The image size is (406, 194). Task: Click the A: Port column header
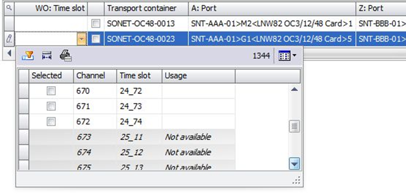[272, 8]
